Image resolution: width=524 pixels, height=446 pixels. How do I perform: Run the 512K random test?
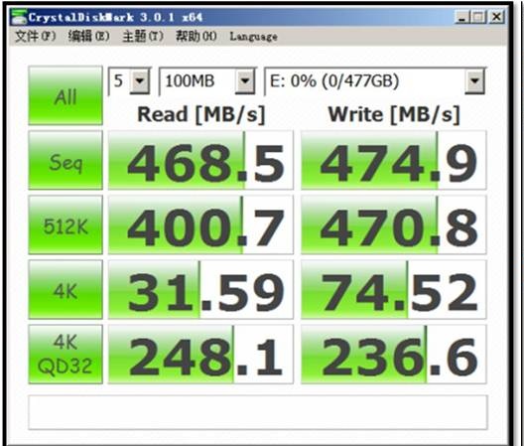[x=65, y=224]
